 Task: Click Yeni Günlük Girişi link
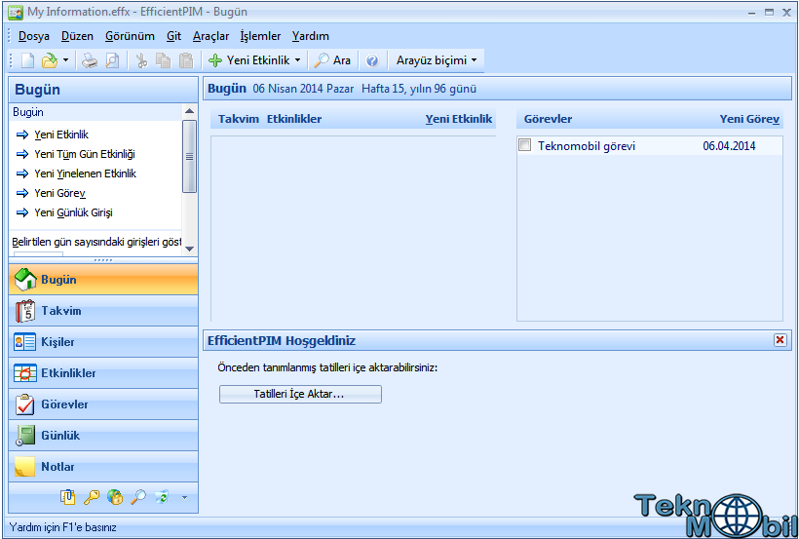[x=73, y=212]
